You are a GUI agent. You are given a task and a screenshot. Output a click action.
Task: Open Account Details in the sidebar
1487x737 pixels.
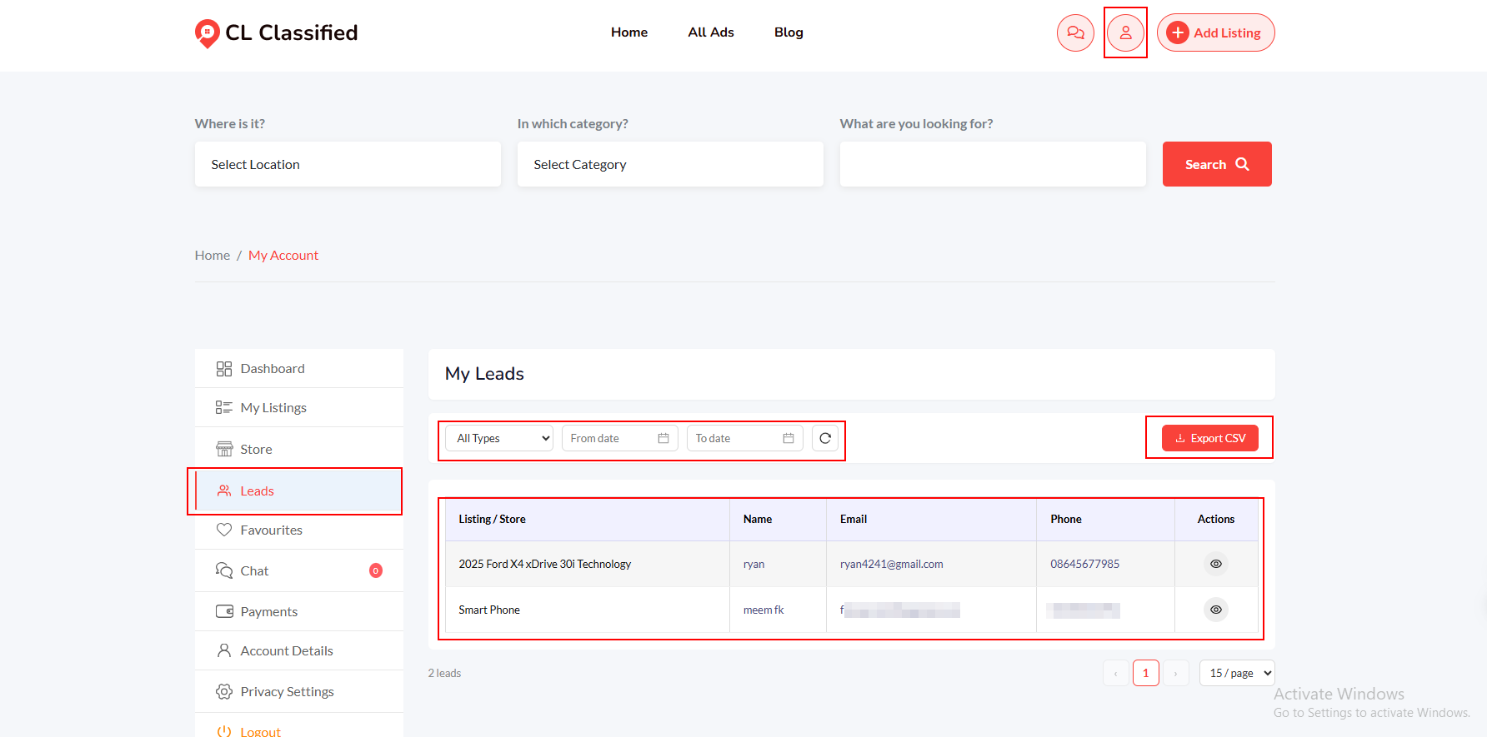299,650
